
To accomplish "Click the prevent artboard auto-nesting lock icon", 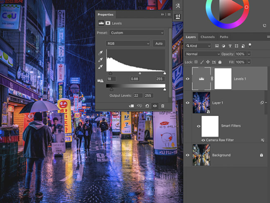I will click(x=214, y=62).
